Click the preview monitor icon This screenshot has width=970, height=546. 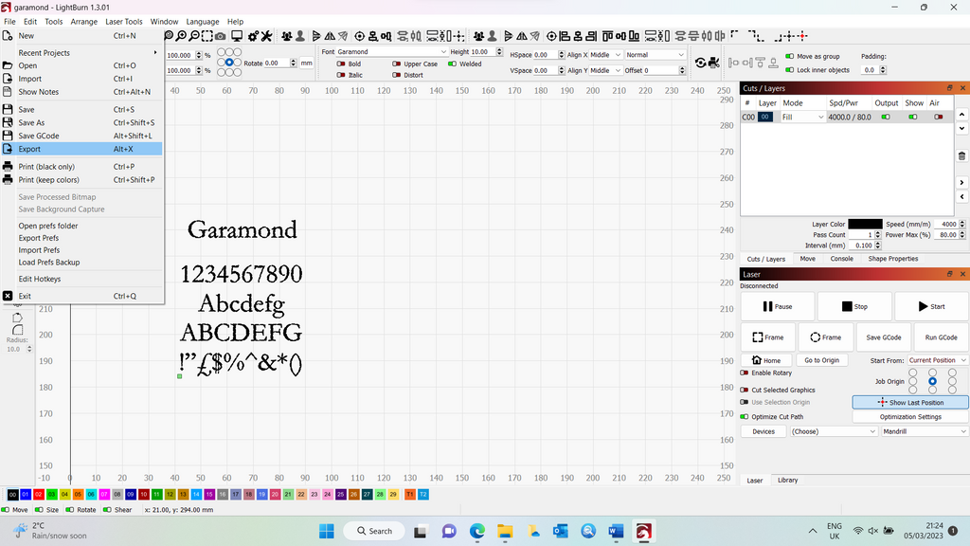point(237,36)
